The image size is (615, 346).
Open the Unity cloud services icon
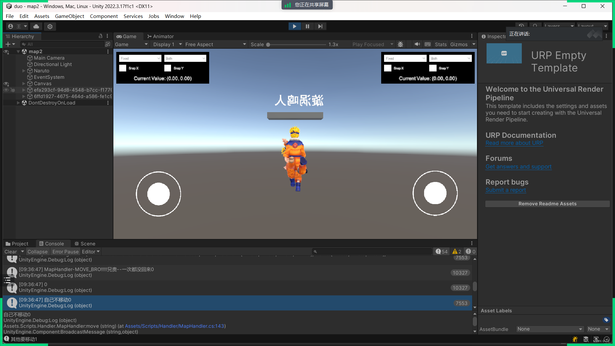click(36, 26)
